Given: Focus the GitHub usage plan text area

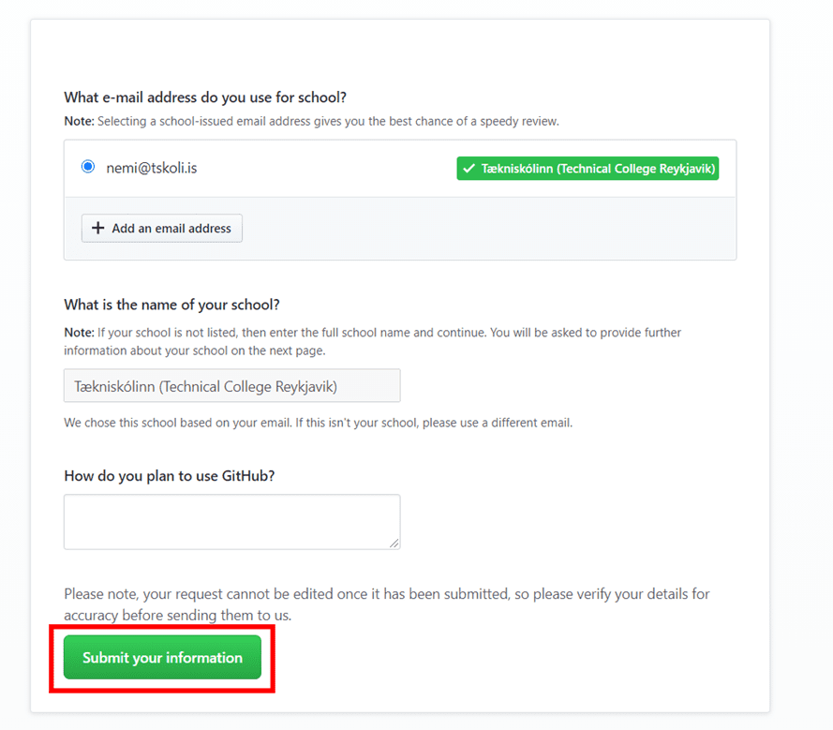Looking at the screenshot, I should tap(231, 521).
